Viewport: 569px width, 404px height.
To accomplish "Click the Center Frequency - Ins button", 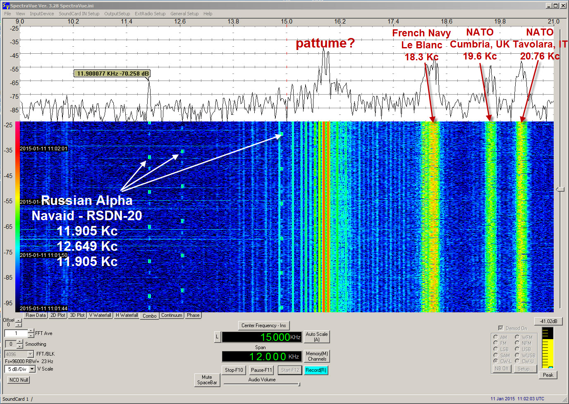I will 264,326.
